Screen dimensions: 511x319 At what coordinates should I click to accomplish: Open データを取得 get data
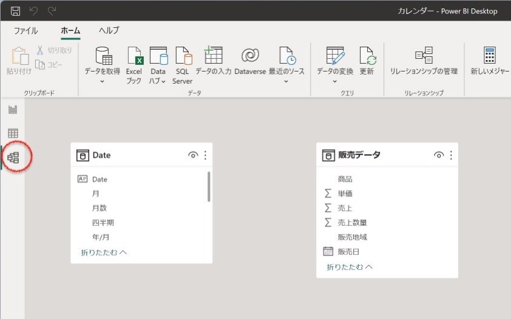pyautogui.click(x=103, y=61)
